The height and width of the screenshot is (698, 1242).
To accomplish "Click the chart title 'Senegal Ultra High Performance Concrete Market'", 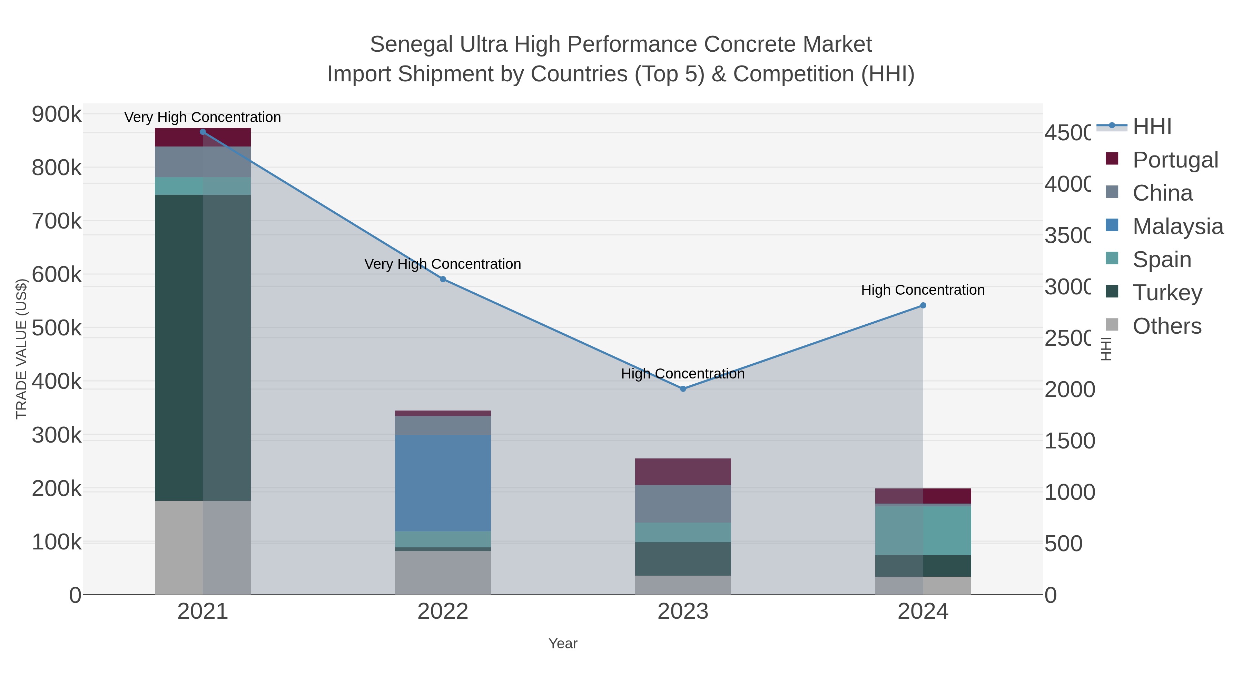I will (x=621, y=44).
